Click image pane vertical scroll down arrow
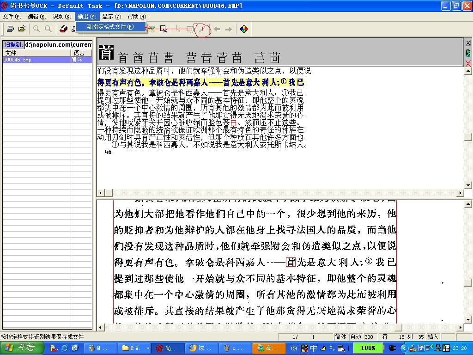 [x=468, y=319]
